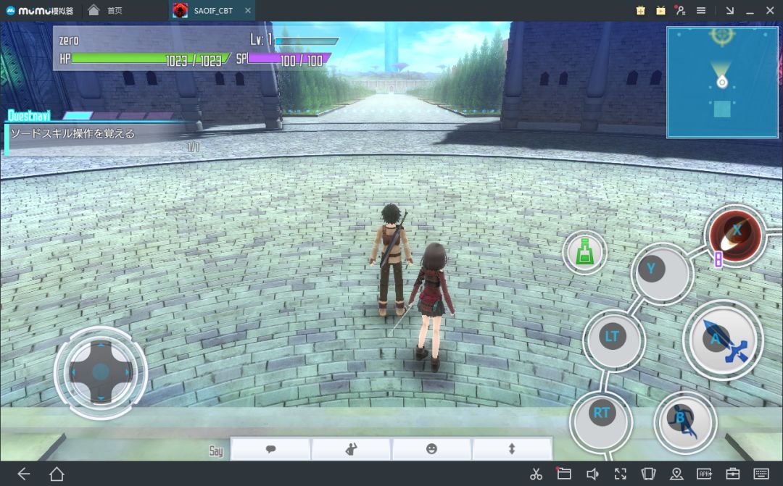Toggle fullscreen mode icon
Viewport: 783px width, 486px height.
pyautogui.click(x=620, y=474)
